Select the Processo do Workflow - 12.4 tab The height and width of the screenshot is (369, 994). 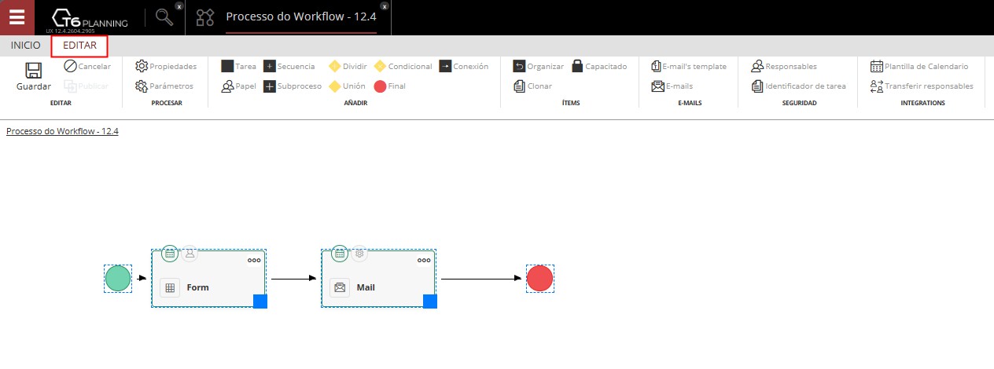pos(301,16)
